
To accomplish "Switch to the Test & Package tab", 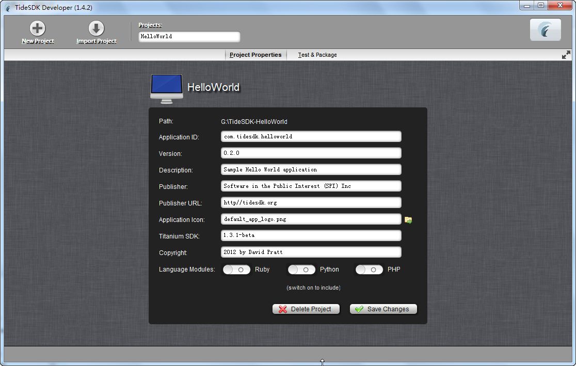I will (x=317, y=55).
